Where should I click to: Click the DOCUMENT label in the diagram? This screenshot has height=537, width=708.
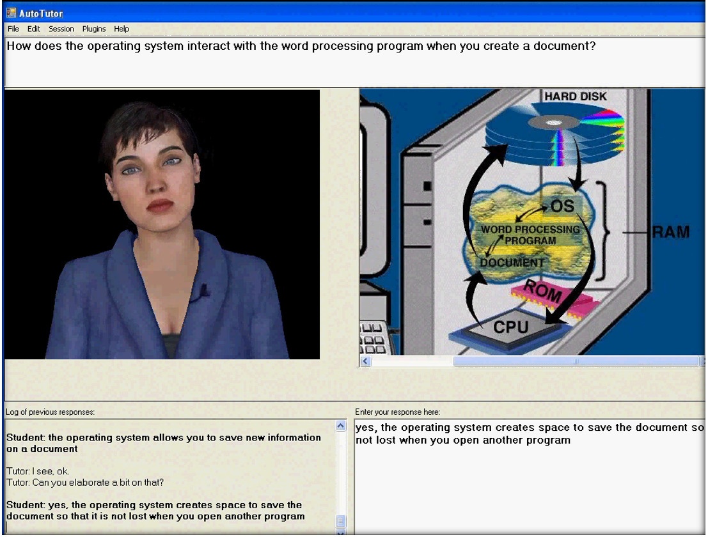coord(512,263)
